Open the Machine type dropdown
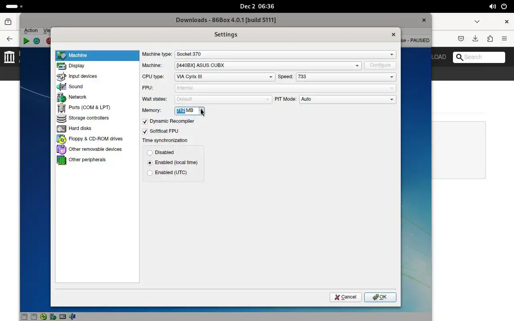The image size is (514, 321). 286,54
